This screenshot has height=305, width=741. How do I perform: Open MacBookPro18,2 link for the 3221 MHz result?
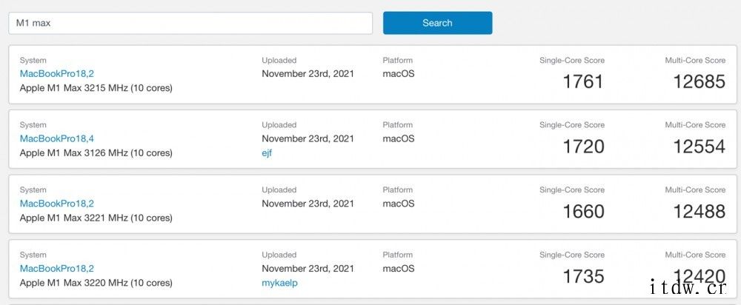pyautogui.click(x=57, y=204)
